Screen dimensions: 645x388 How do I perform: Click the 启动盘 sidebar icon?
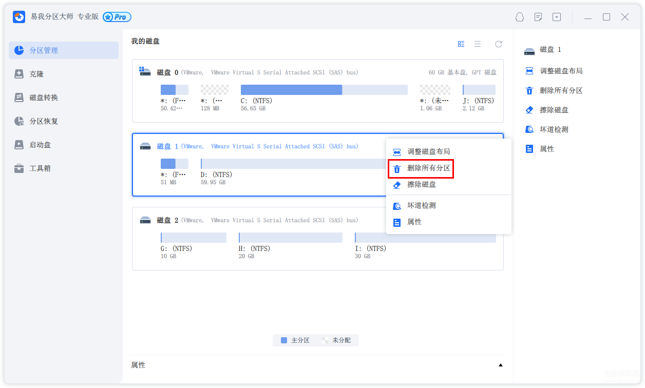click(x=19, y=145)
